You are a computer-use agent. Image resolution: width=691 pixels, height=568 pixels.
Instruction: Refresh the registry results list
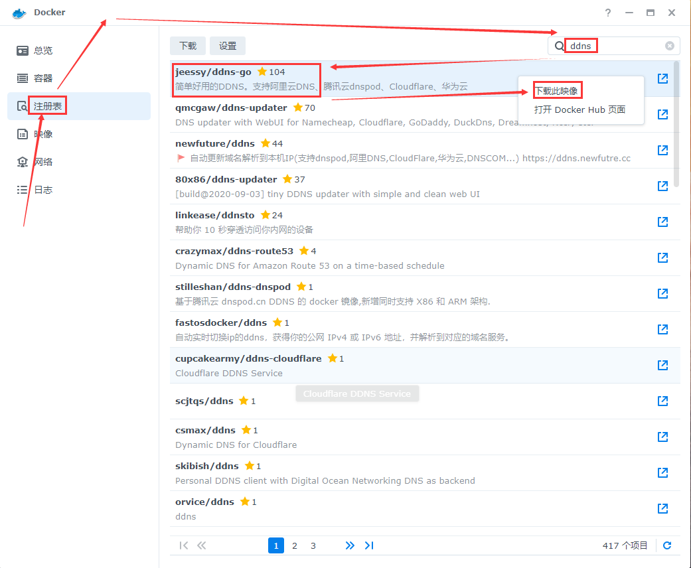click(x=666, y=545)
